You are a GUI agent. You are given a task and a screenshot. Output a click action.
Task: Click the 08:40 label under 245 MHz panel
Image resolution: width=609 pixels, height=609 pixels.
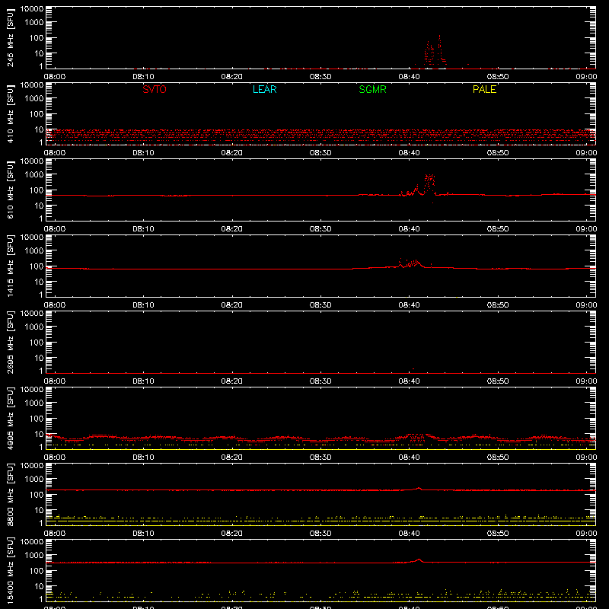coord(409,77)
